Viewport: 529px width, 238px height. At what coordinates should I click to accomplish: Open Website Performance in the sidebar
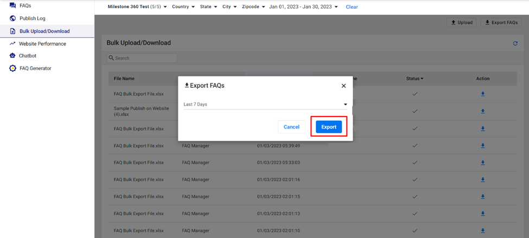click(42, 43)
